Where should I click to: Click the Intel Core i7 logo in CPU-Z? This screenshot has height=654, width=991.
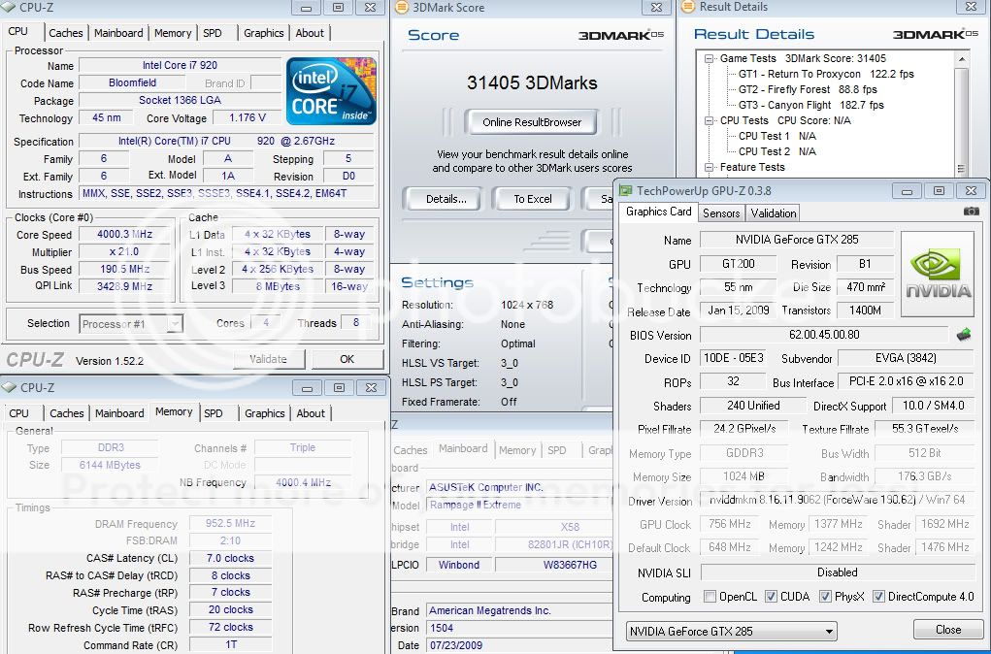click(x=331, y=91)
